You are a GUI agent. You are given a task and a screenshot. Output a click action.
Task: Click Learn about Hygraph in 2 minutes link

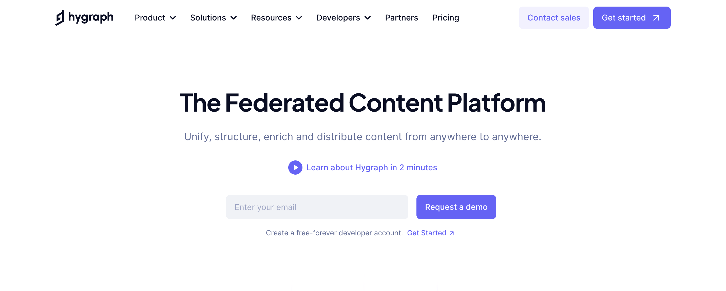(363, 168)
